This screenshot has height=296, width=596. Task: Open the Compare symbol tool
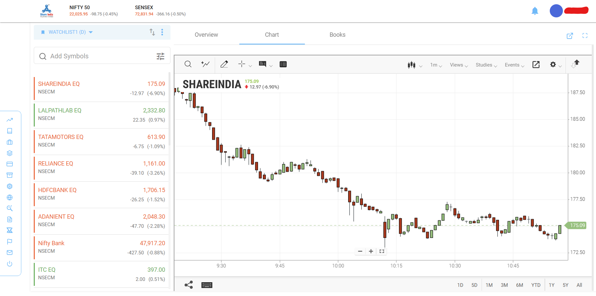click(205, 64)
